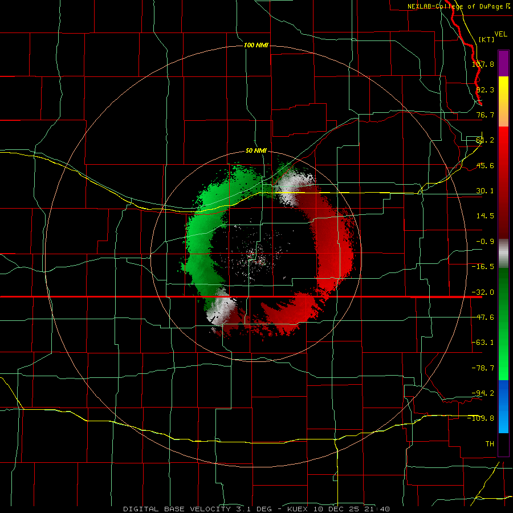Click the 50 NMI range ring label
Screen dimensions: 513x513
tap(256, 150)
